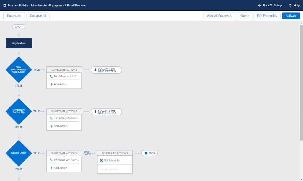
Task: Open the Application object node
Action: click(19, 43)
